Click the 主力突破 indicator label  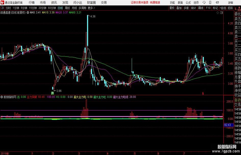click(x=32, y=97)
